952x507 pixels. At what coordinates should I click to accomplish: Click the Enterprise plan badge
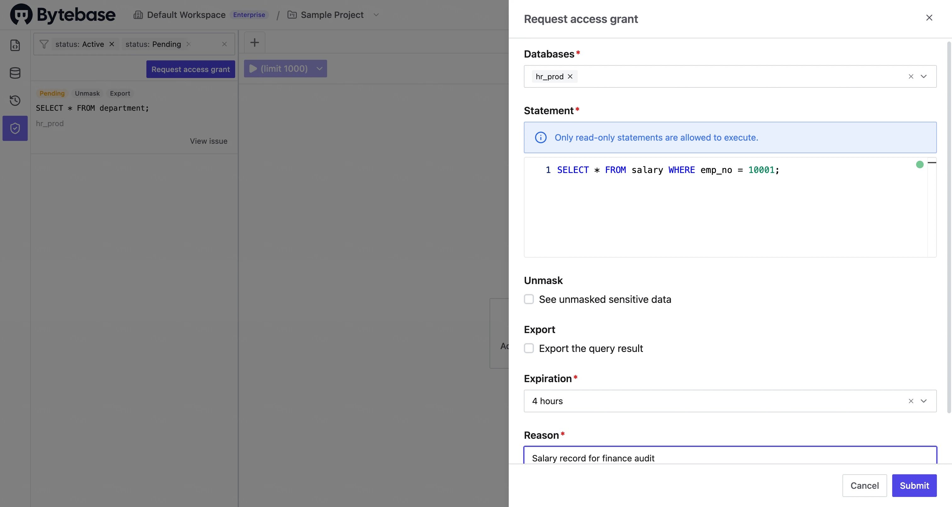249,15
